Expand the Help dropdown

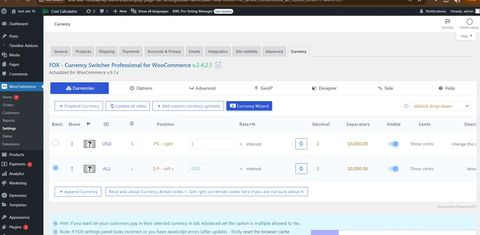tap(466, 36)
